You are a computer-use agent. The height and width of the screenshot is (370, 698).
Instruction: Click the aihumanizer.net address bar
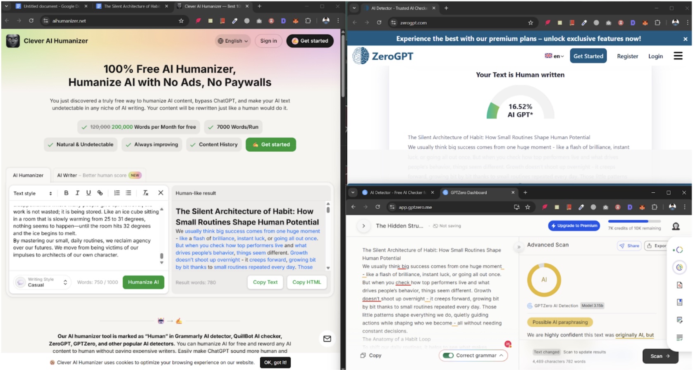tap(114, 21)
